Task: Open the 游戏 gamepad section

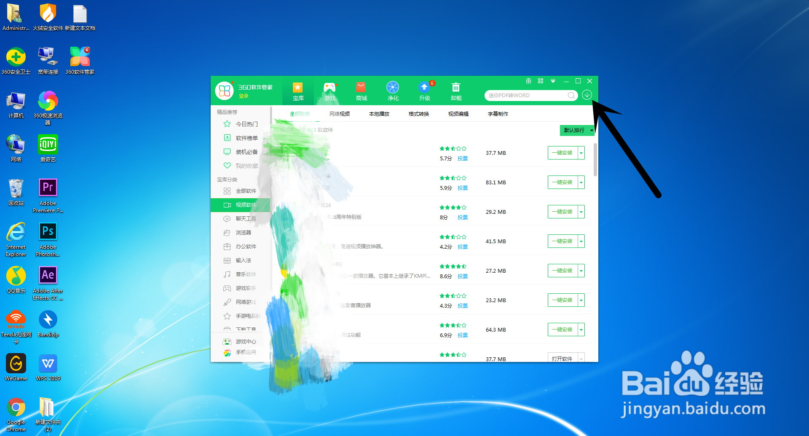Action: [330, 91]
